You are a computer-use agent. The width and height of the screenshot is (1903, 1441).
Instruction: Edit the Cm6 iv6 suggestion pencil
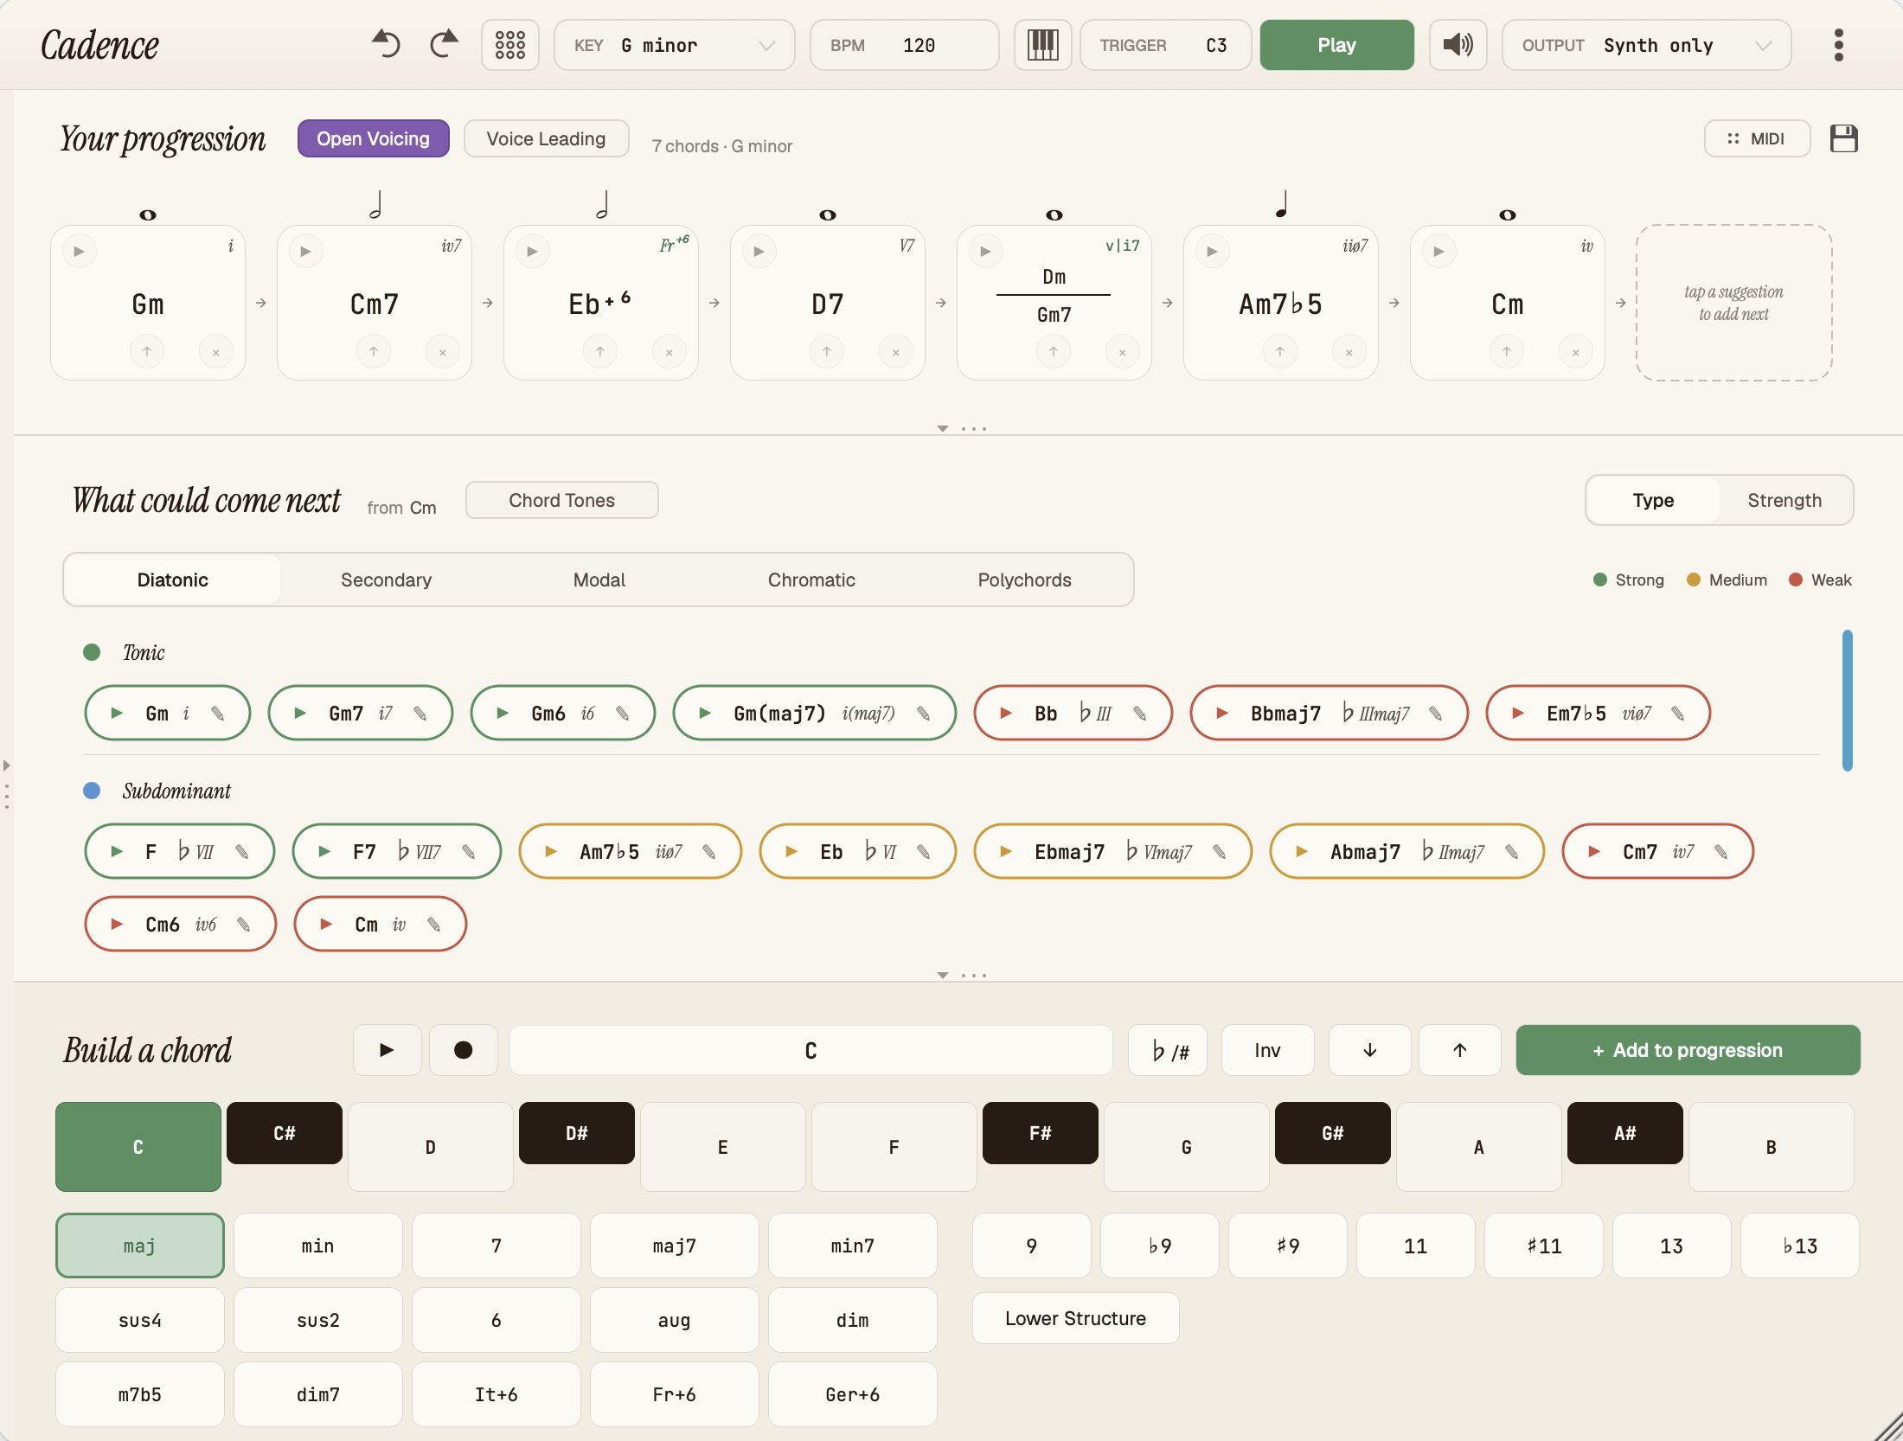pos(244,925)
